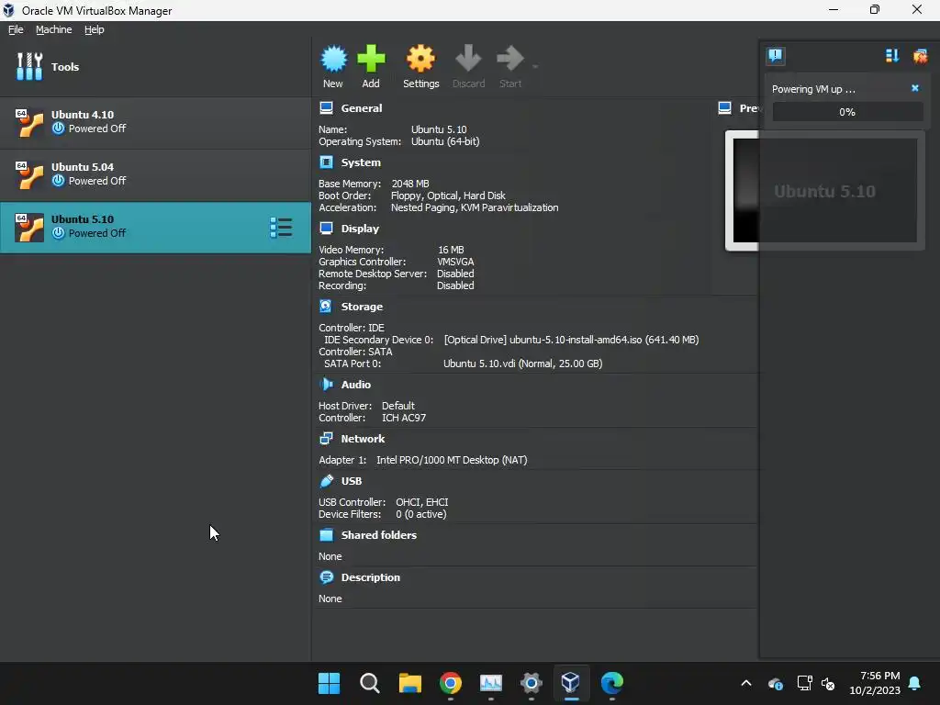Open Audio settings section header
The width and height of the screenshot is (940, 705).
click(x=356, y=385)
